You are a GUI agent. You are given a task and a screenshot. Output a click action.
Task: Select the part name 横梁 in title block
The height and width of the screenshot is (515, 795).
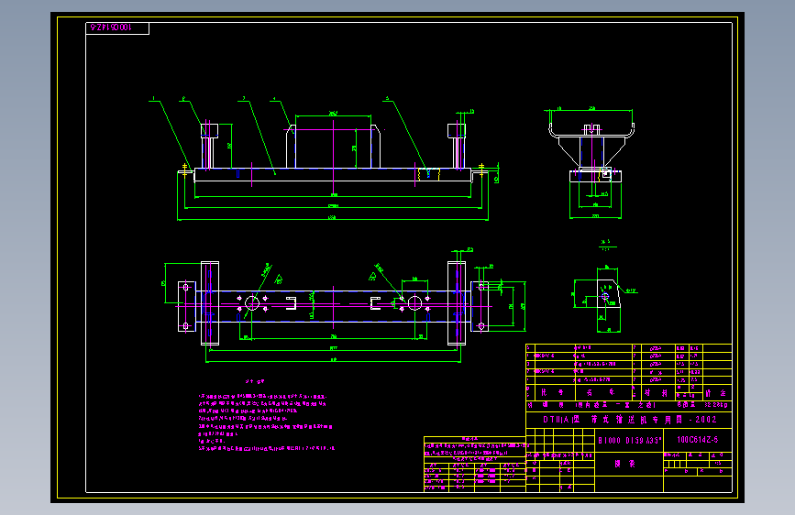tap(625, 464)
